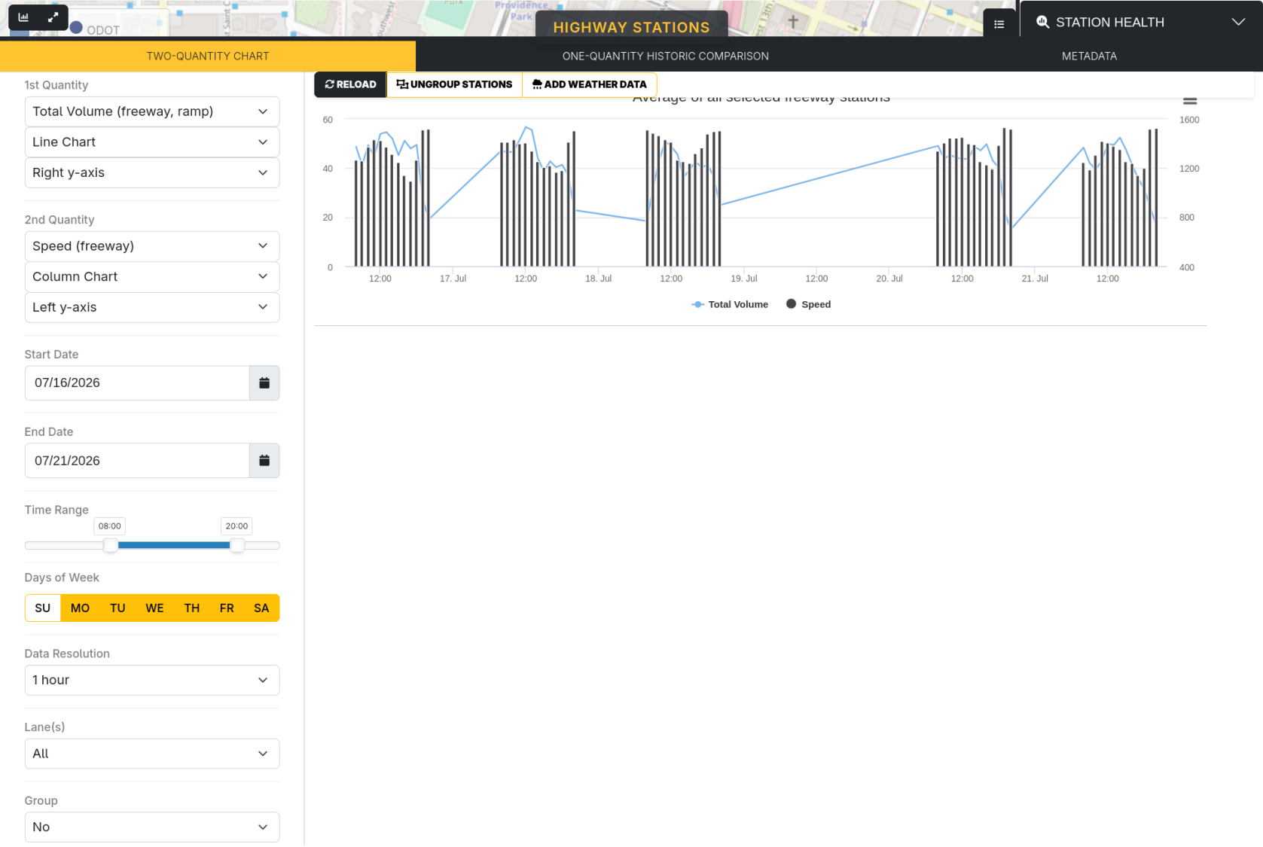Click the Highway Stations header tab
This screenshot has height=847, width=1263.
click(x=631, y=27)
